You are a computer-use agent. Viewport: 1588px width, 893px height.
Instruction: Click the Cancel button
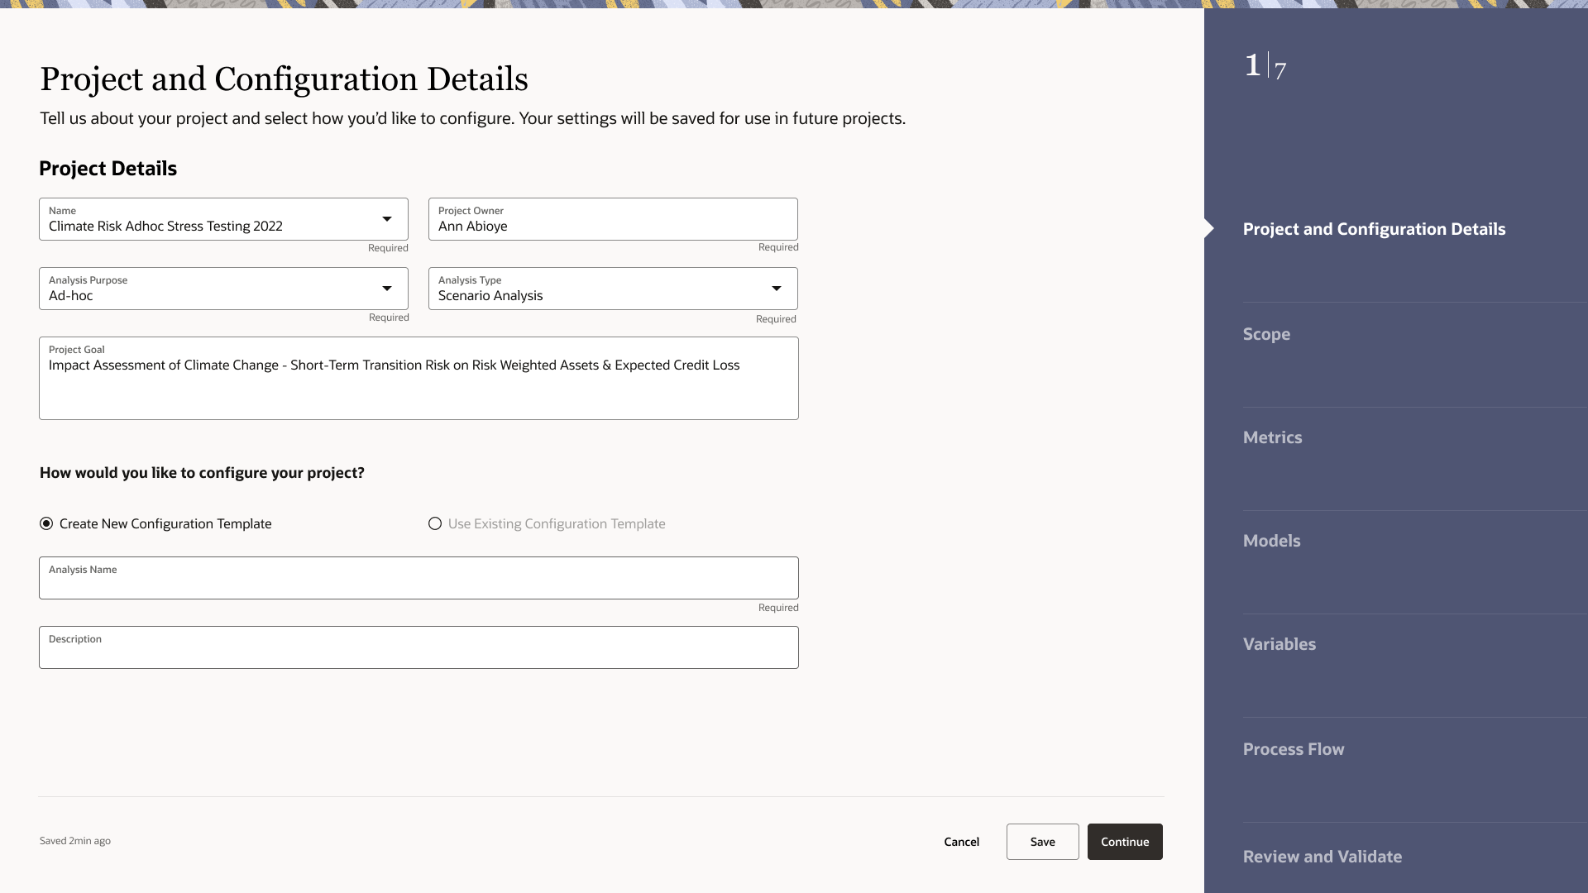click(x=961, y=842)
